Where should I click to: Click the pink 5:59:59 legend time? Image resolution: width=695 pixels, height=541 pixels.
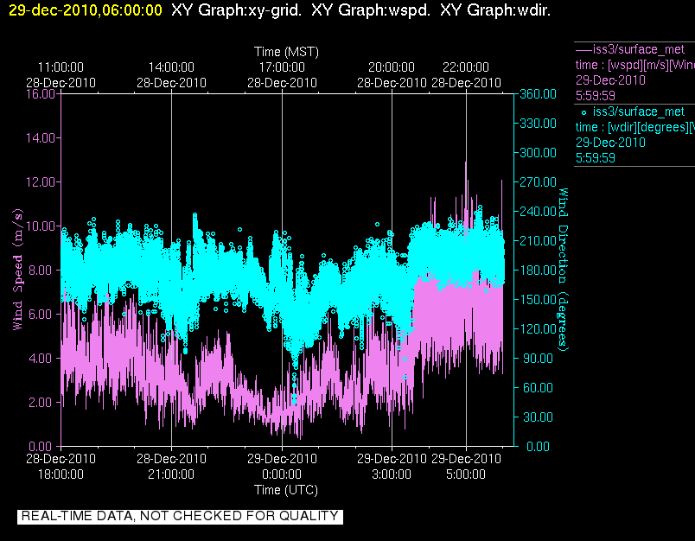[x=596, y=96]
